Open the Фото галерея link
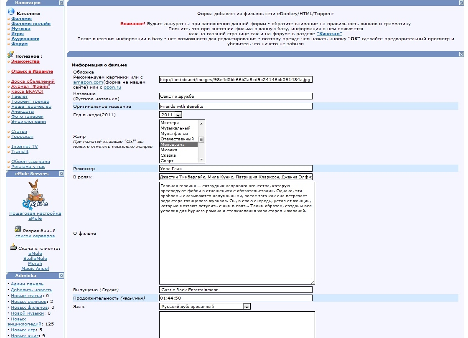The image size is (468, 338). [x=28, y=117]
